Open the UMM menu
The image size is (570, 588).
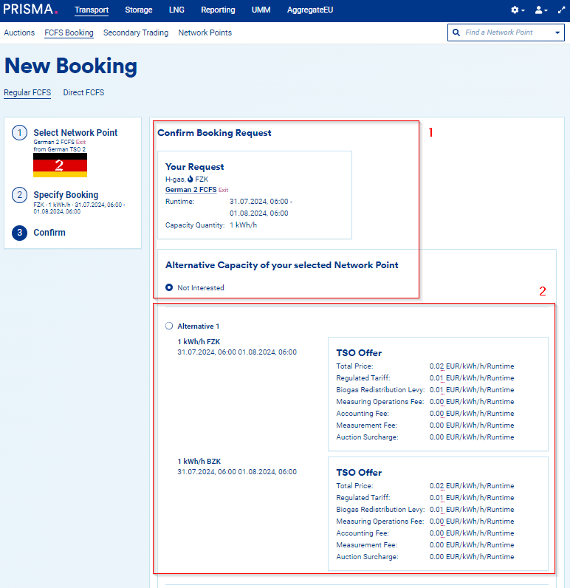tap(261, 10)
